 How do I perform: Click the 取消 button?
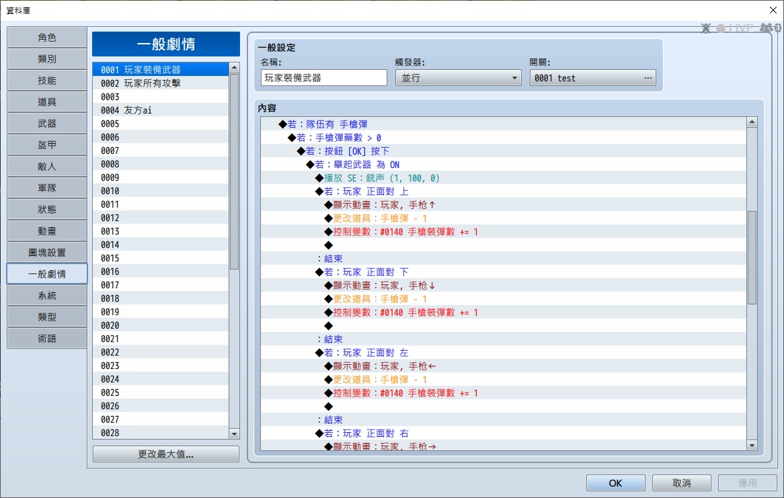click(682, 483)
